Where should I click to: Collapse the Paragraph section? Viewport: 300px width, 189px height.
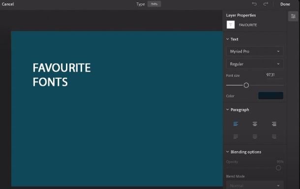tap(228, 110)
